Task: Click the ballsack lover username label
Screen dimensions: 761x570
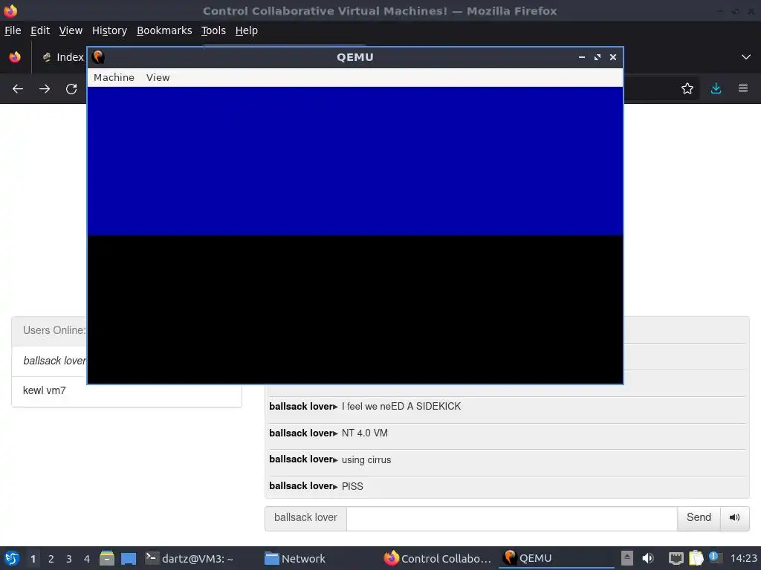Action: coord(305,518)
